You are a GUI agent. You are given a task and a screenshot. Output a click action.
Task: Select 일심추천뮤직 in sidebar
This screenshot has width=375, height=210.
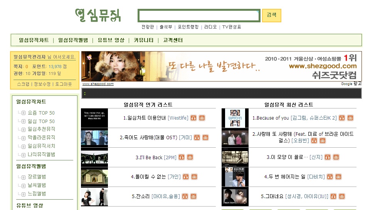41,129
